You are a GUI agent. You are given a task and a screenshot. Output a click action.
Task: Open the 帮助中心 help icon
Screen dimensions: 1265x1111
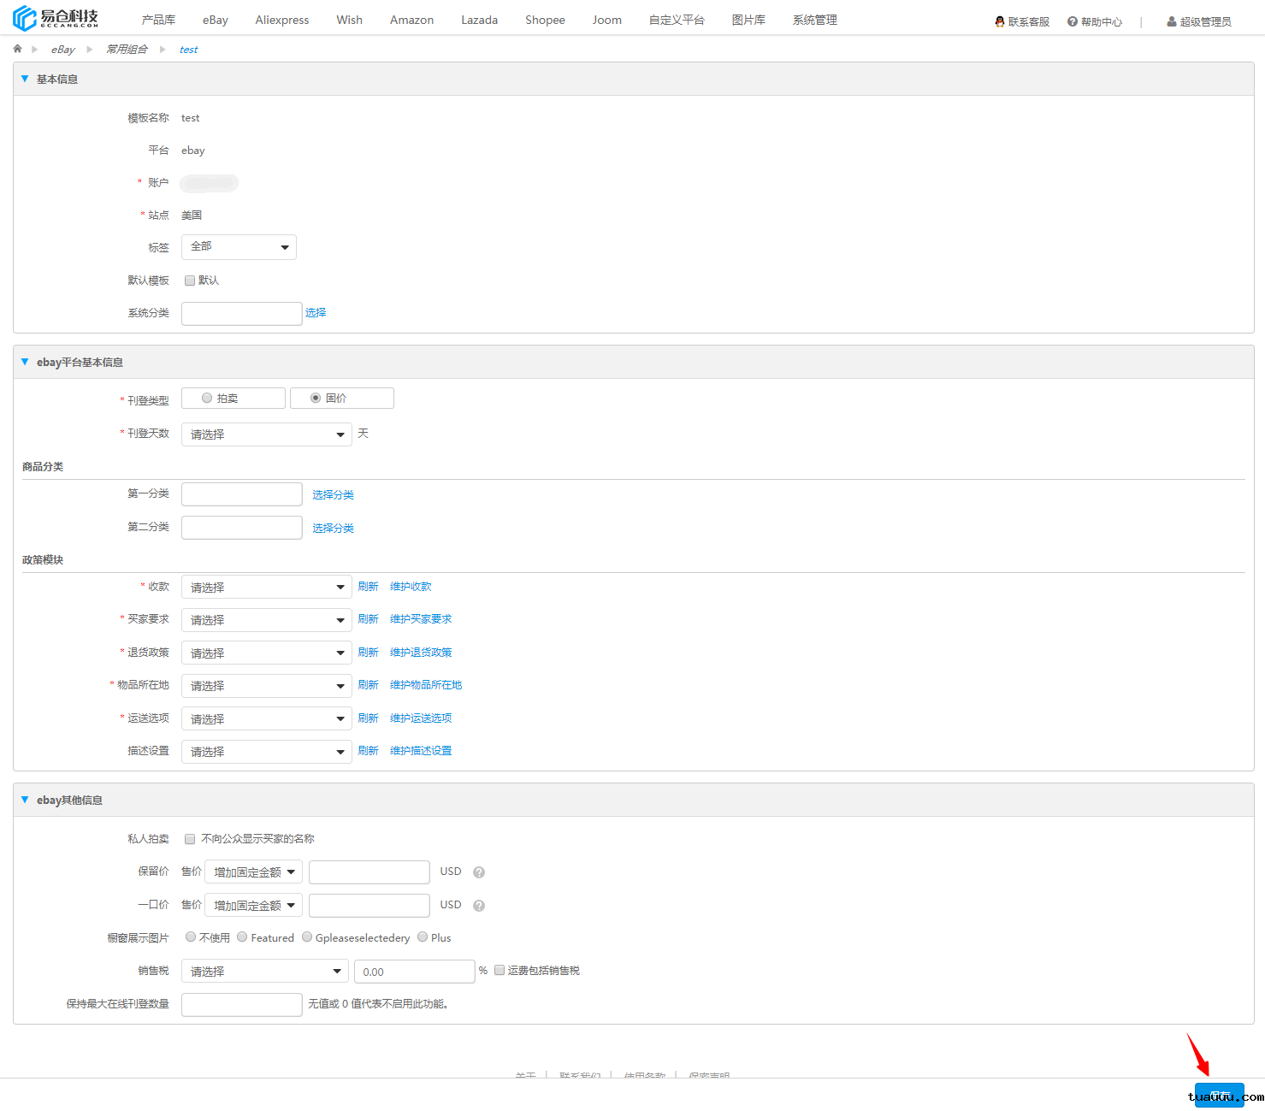click(x=1072, y=21)
